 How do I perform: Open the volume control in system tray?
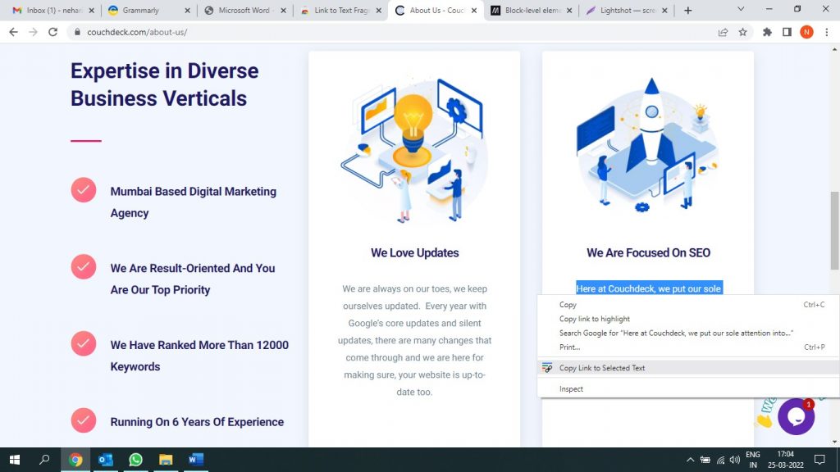[735, 460]
